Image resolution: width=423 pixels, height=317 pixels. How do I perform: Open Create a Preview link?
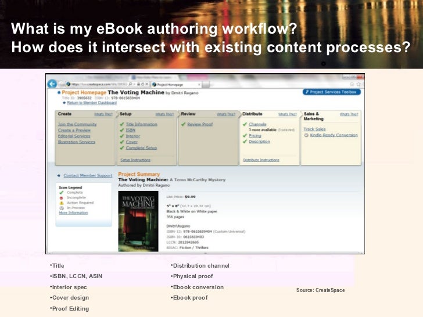(74, 130)
